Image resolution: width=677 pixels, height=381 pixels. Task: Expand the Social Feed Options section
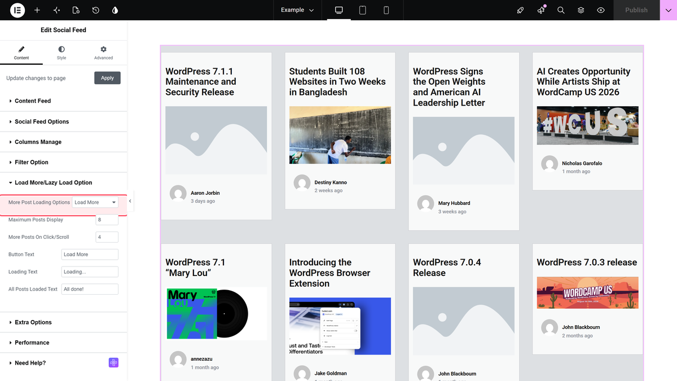(64, 121)
